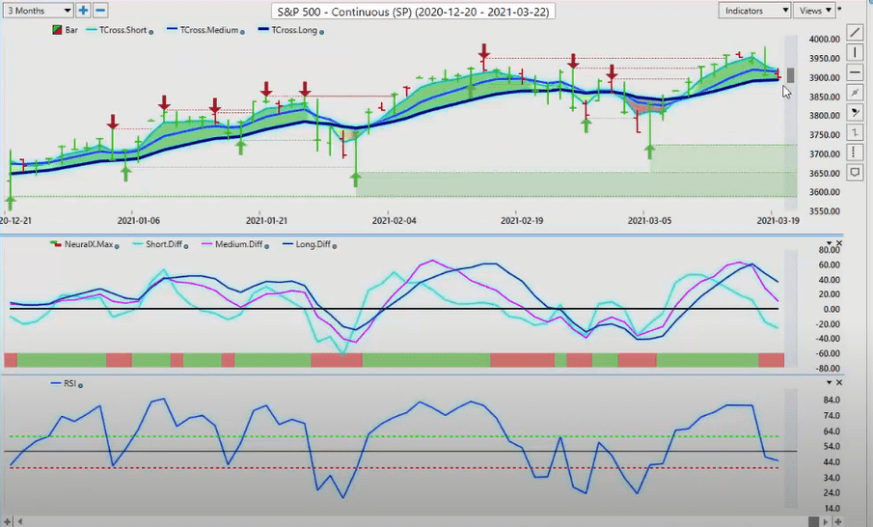Screen dimensions: 873x527
Task: Select the horizontal line drawing tool
Action: coord(855,72)
